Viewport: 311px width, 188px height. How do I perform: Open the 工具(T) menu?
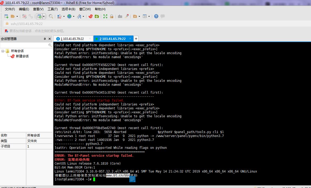click(x=53, y=9)
